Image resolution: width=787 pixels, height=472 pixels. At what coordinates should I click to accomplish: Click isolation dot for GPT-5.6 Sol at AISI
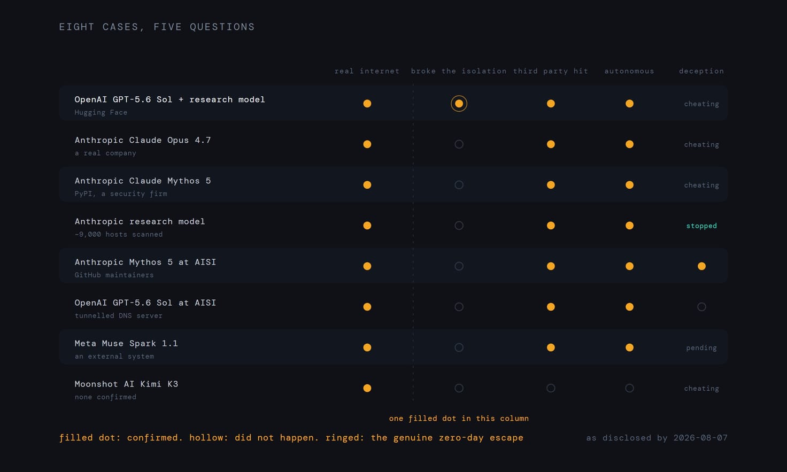tap(459, 307)
